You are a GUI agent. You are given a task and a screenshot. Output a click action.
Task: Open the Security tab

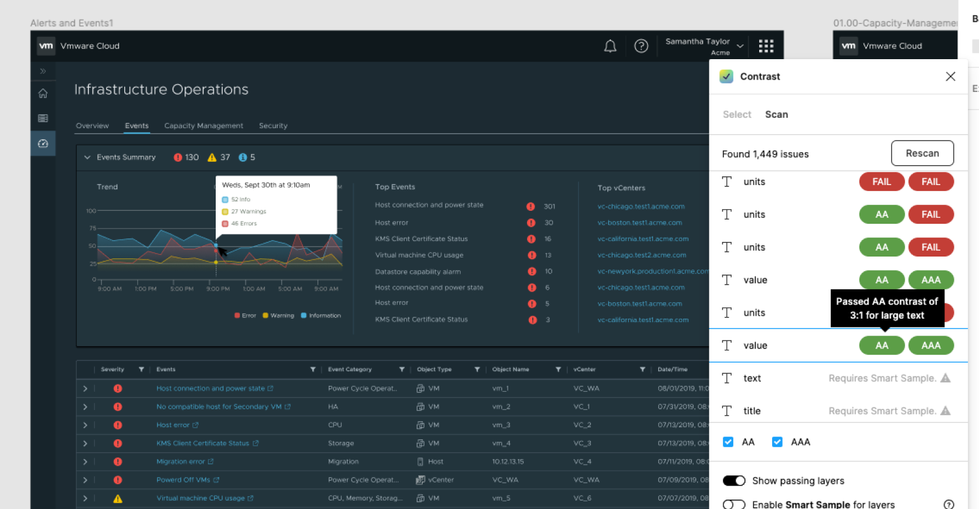(273, 126)
